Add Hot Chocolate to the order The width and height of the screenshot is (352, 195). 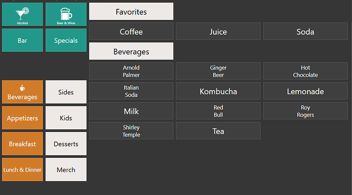click(305, 71)
